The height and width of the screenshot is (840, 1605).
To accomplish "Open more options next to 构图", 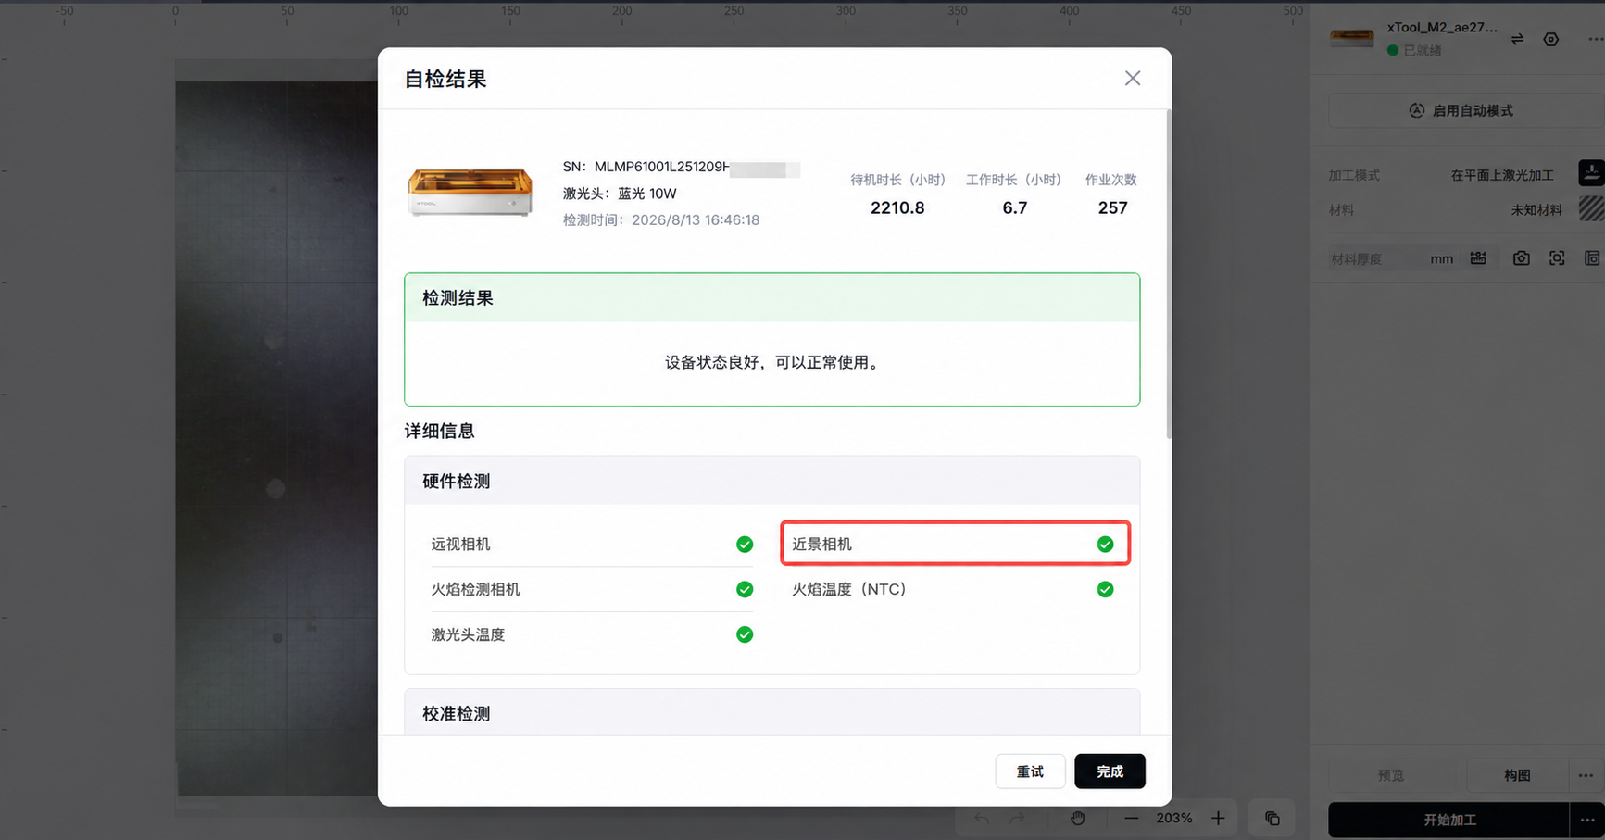I will coord(1586,775).
